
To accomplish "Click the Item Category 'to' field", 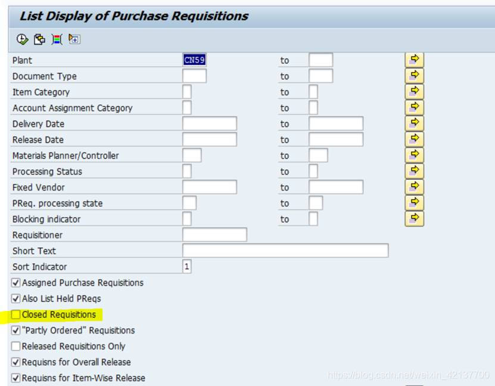I will coord(313,92).
